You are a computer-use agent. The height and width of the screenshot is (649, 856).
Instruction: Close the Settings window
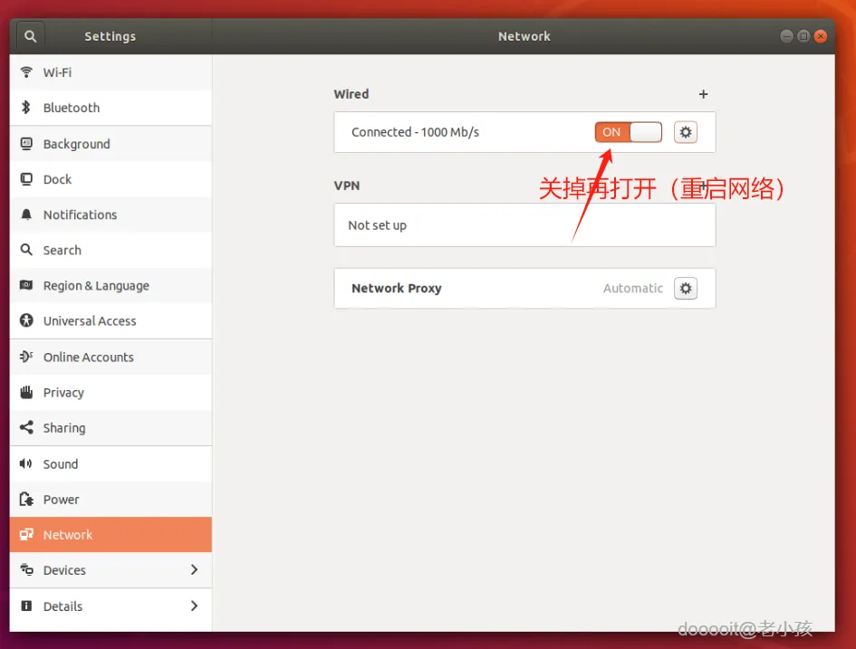coord(820,36)
